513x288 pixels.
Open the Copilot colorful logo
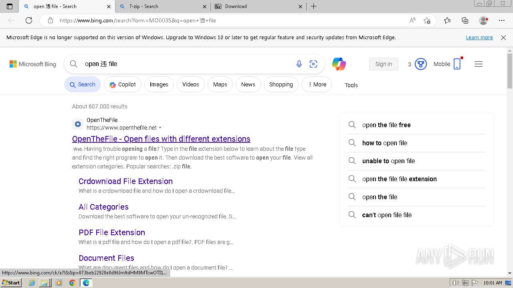[x=339, y=64]
